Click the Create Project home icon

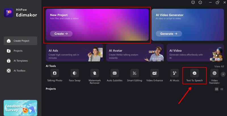[x=9, y=41]
